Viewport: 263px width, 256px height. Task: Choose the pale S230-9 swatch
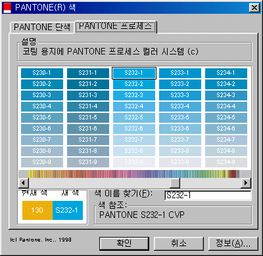pyautogui.click(x=42, y=162)
